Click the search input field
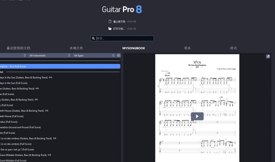 (122, 38)
